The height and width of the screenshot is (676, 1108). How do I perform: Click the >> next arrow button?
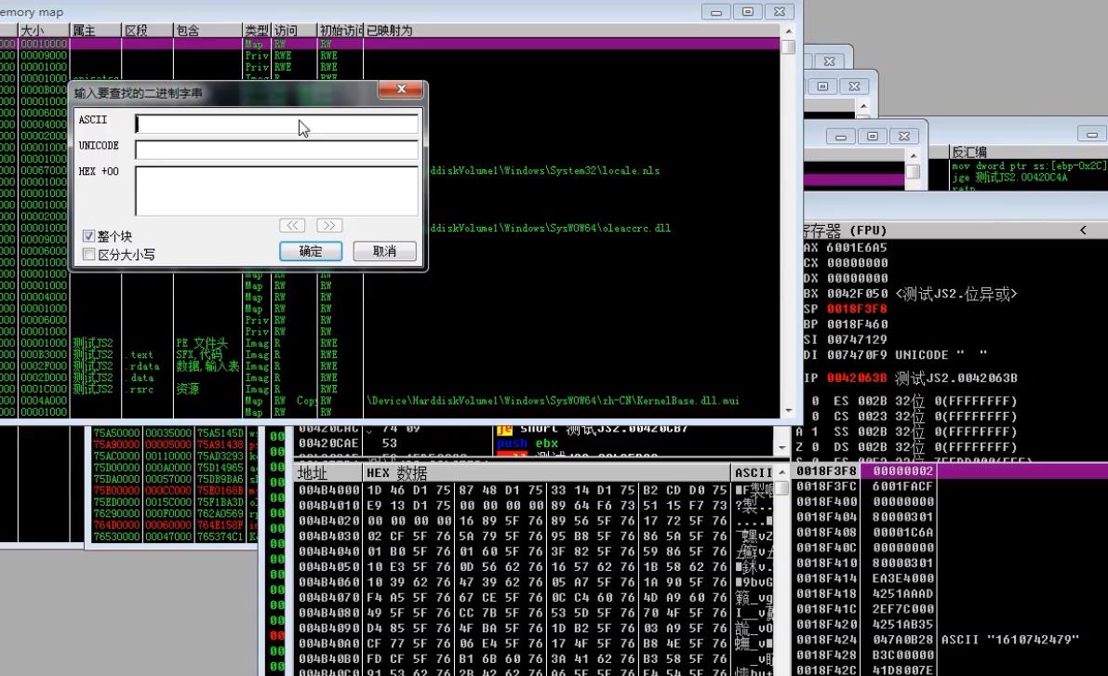click(x=329, y=225)
